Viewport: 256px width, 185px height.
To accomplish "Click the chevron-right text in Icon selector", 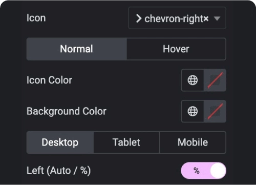I will point(174,18).
